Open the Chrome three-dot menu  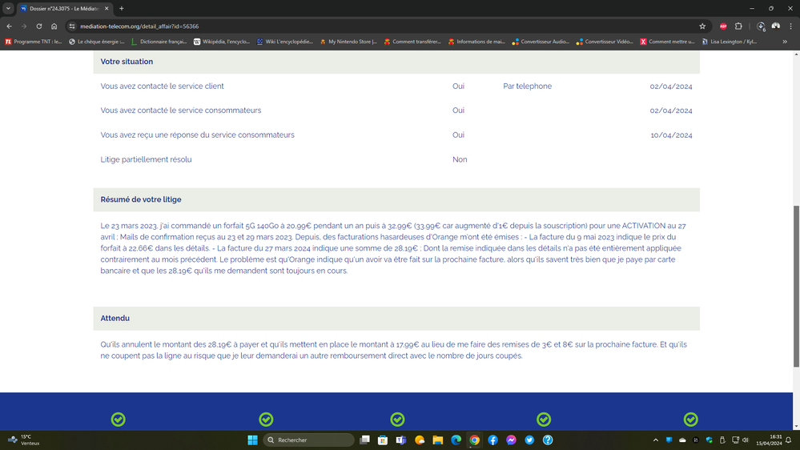click(x=791, y=26)
